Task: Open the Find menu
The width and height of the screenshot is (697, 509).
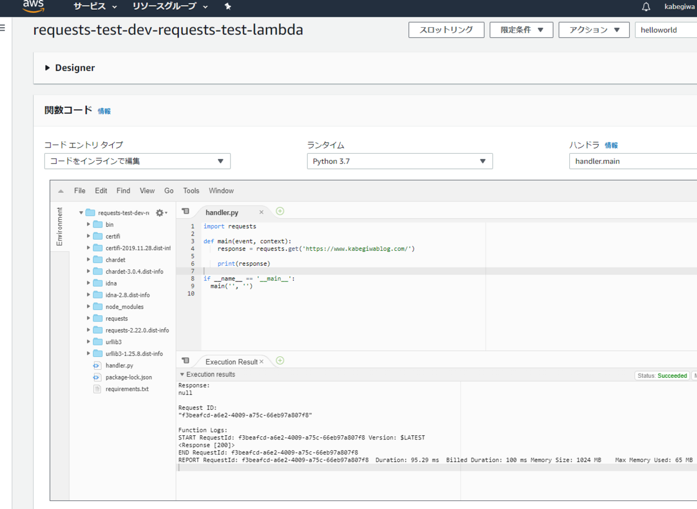Action: click(x=123, y=191)
